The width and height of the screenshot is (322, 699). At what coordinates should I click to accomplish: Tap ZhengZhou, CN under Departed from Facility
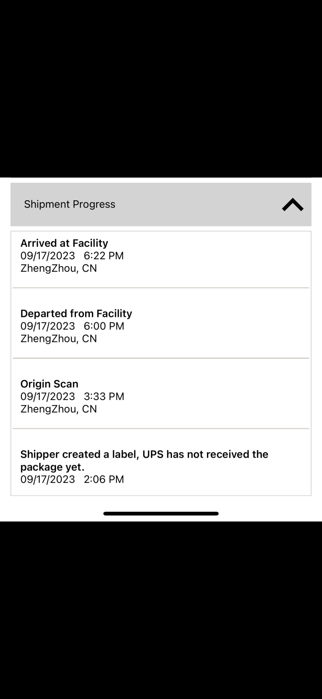click(x=59, y=339)
